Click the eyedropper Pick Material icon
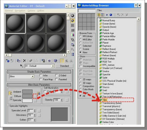This screenshot has width=147, height=130. (22, 66)
